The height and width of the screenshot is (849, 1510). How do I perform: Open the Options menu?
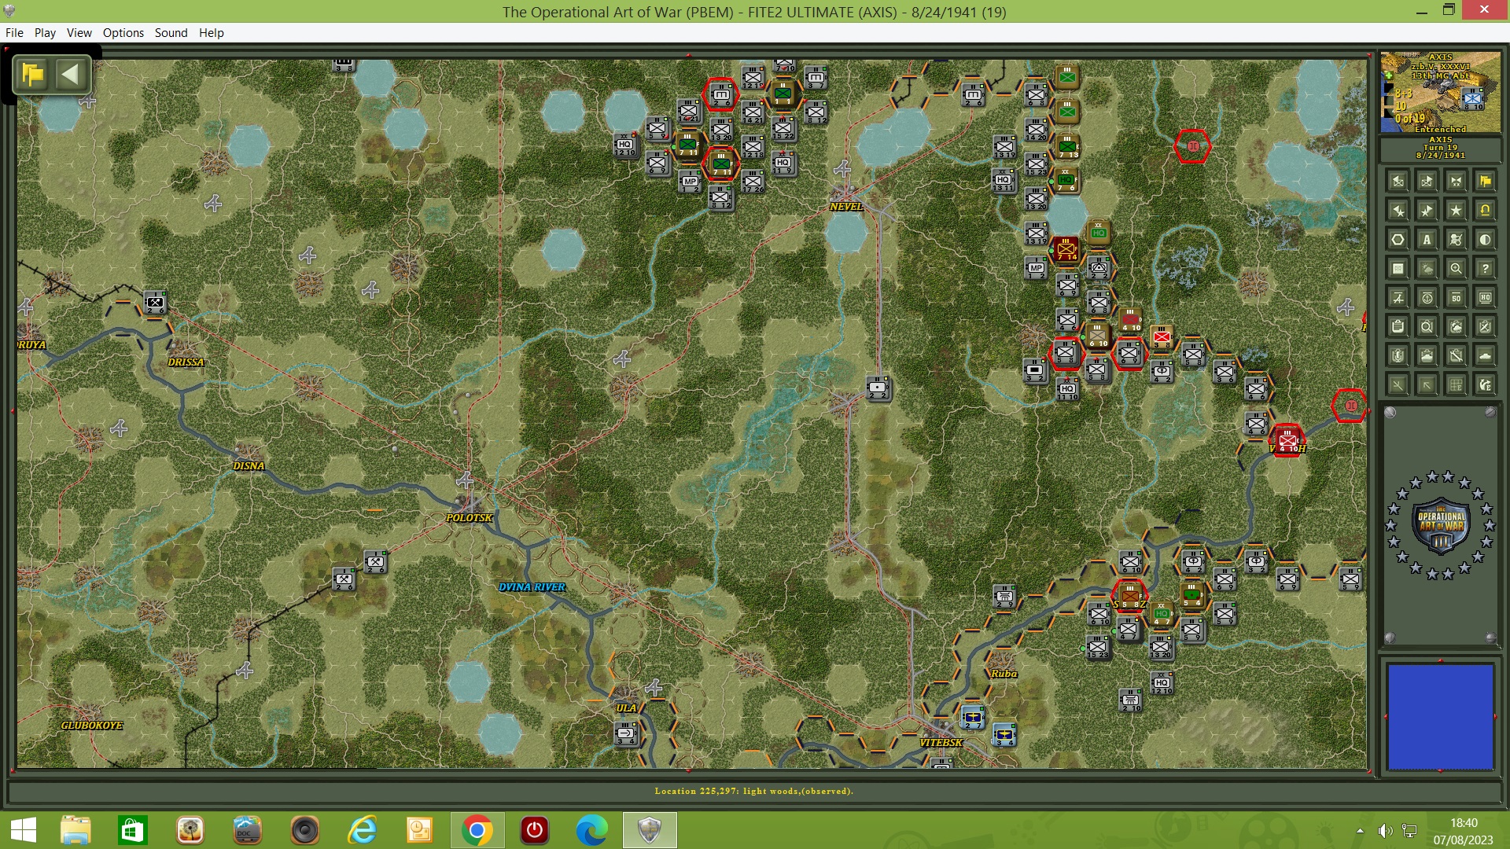click(x=123, y=32)
